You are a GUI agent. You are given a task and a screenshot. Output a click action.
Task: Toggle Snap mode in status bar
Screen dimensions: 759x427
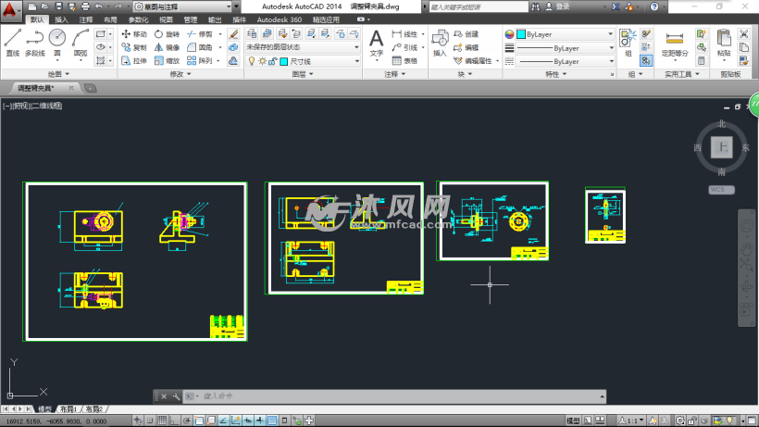click(x=150, y=421)
